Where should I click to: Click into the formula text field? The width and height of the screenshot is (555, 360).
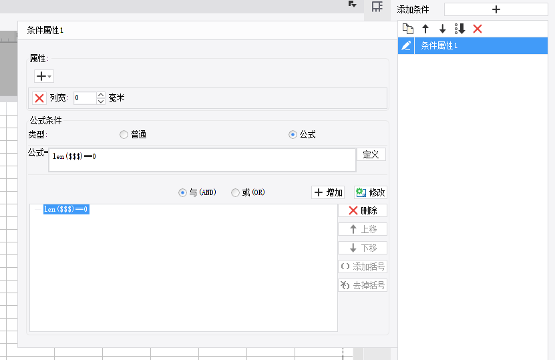[x=202, y=160]
